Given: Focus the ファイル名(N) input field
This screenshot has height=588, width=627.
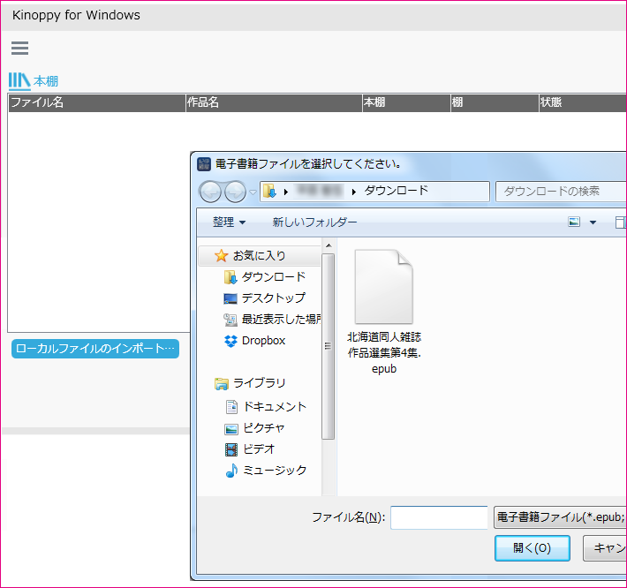Looking at the screenshot, I should point(439,517).
